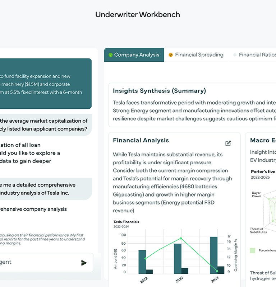
Task: Click the Insights Synthesis summary paragraph
Action: coord(194,110)
